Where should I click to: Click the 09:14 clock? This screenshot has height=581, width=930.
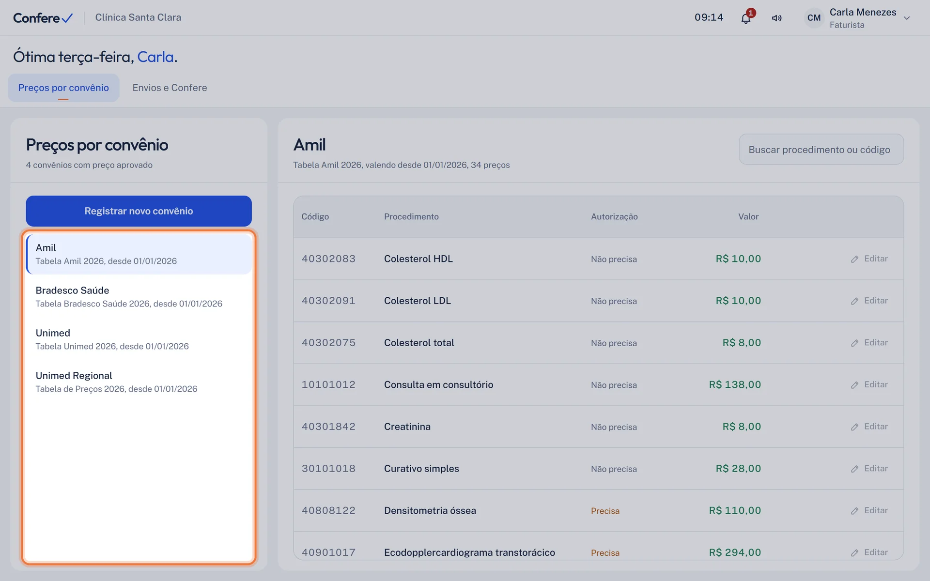[709, 17]
